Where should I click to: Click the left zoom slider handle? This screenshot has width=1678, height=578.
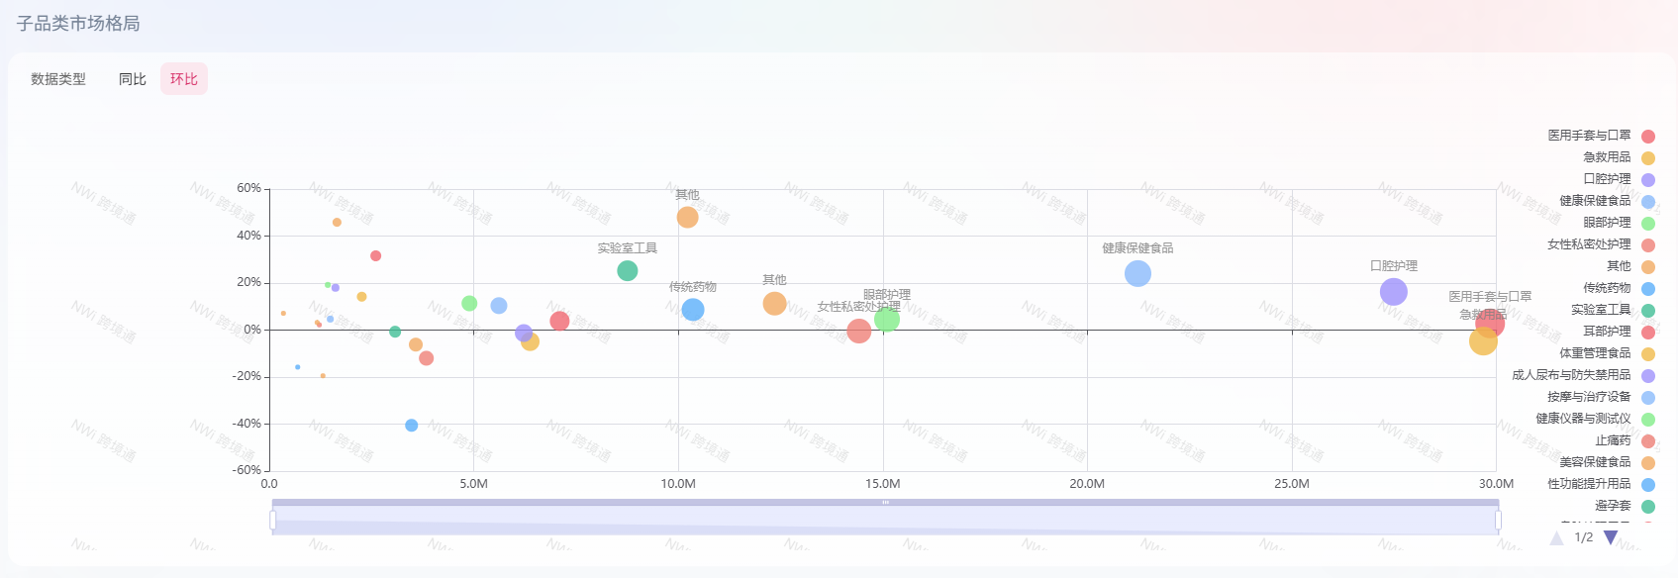pyautogui.click(x=273, y=520)
